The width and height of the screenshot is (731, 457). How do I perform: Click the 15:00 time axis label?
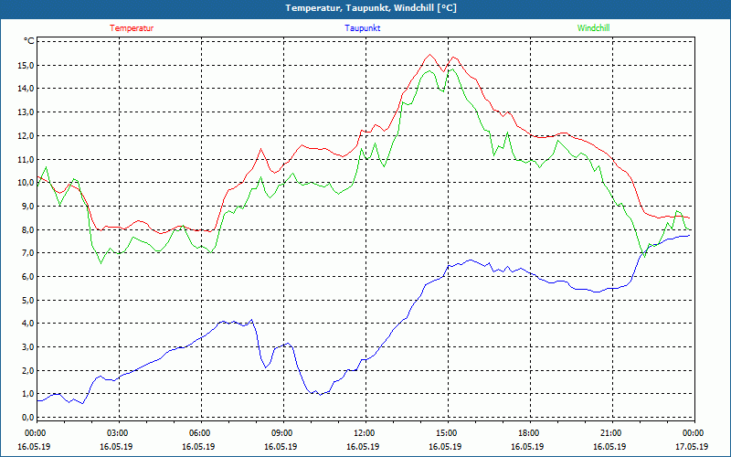click(448, 433)
